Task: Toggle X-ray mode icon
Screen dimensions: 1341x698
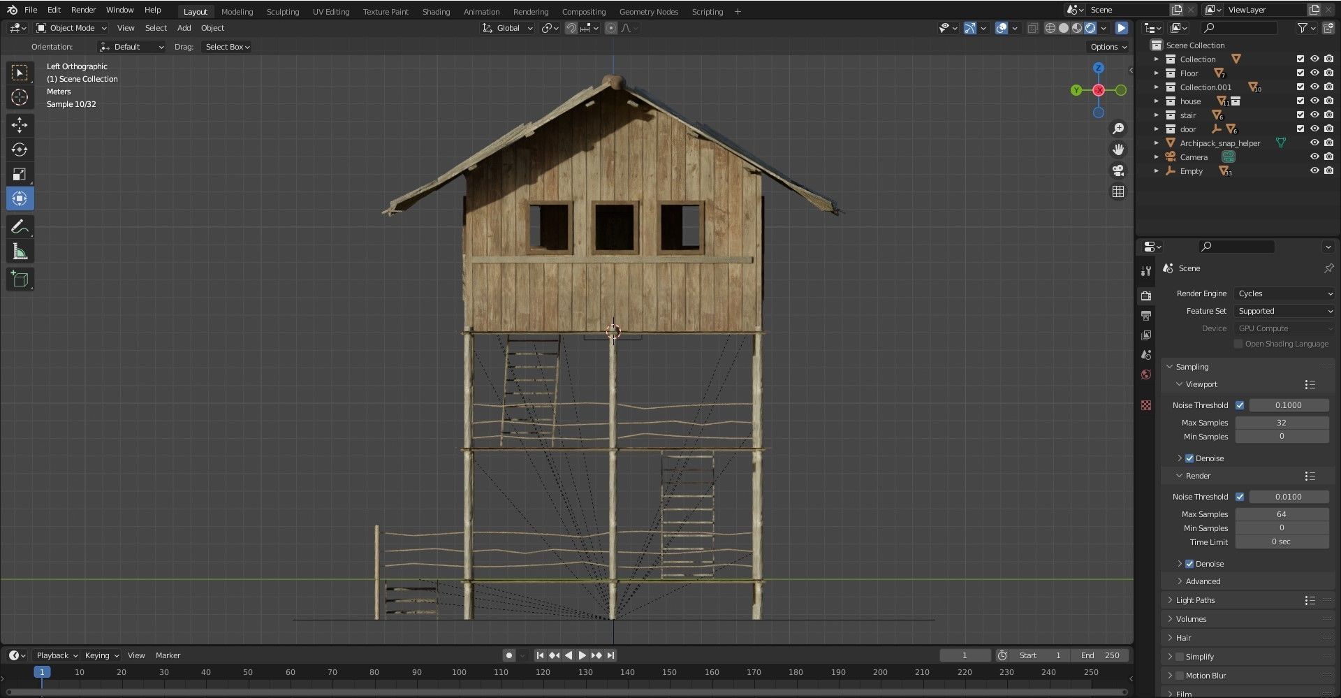Action: point(1032,28)
